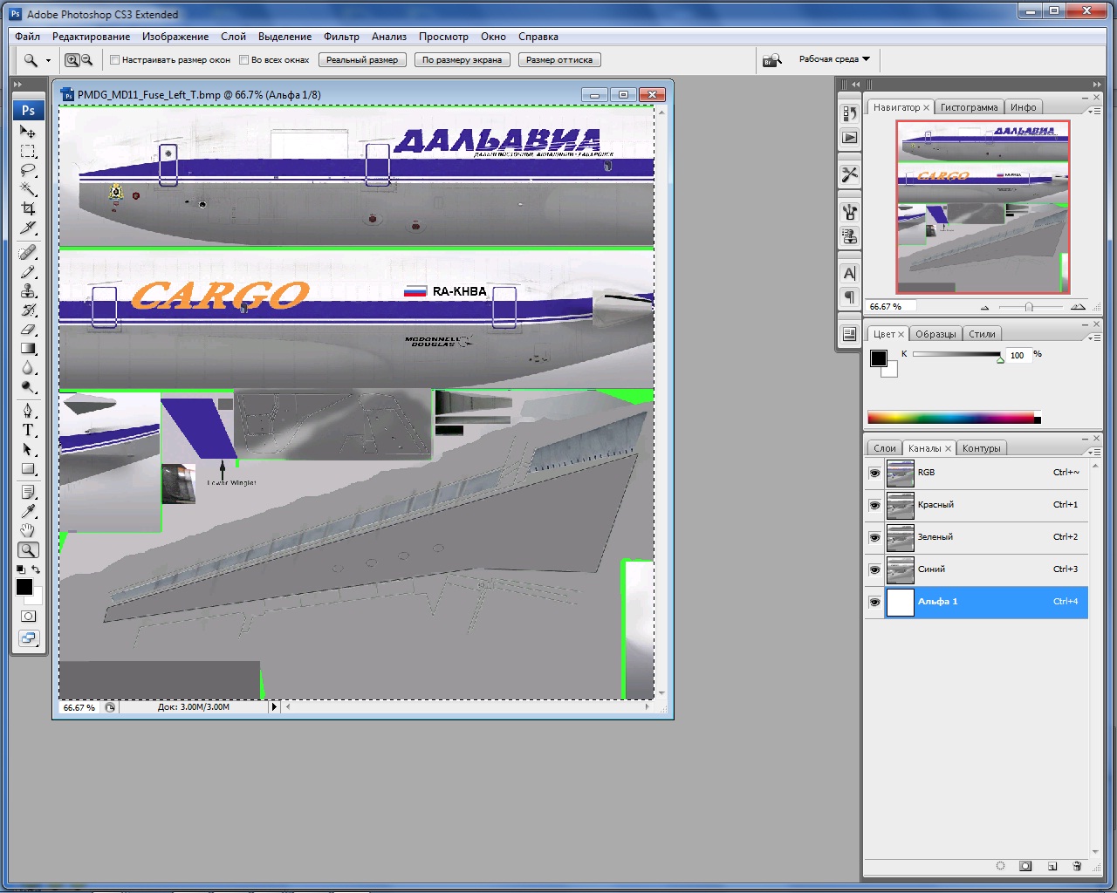Click the 'Реальный размер' button
The width and height of the screenshot is (1117, 893).
point(362,60)
